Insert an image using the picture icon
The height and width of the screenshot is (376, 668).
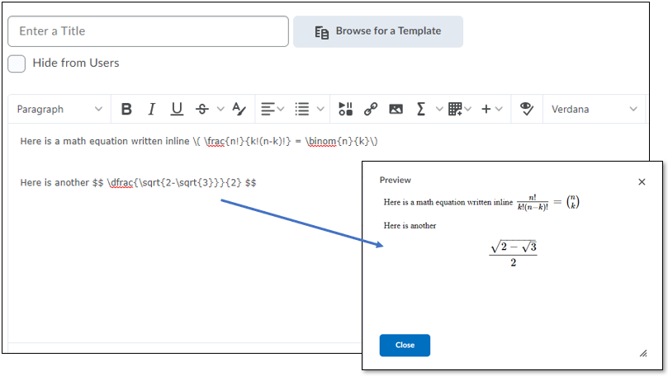pos(396,109)
